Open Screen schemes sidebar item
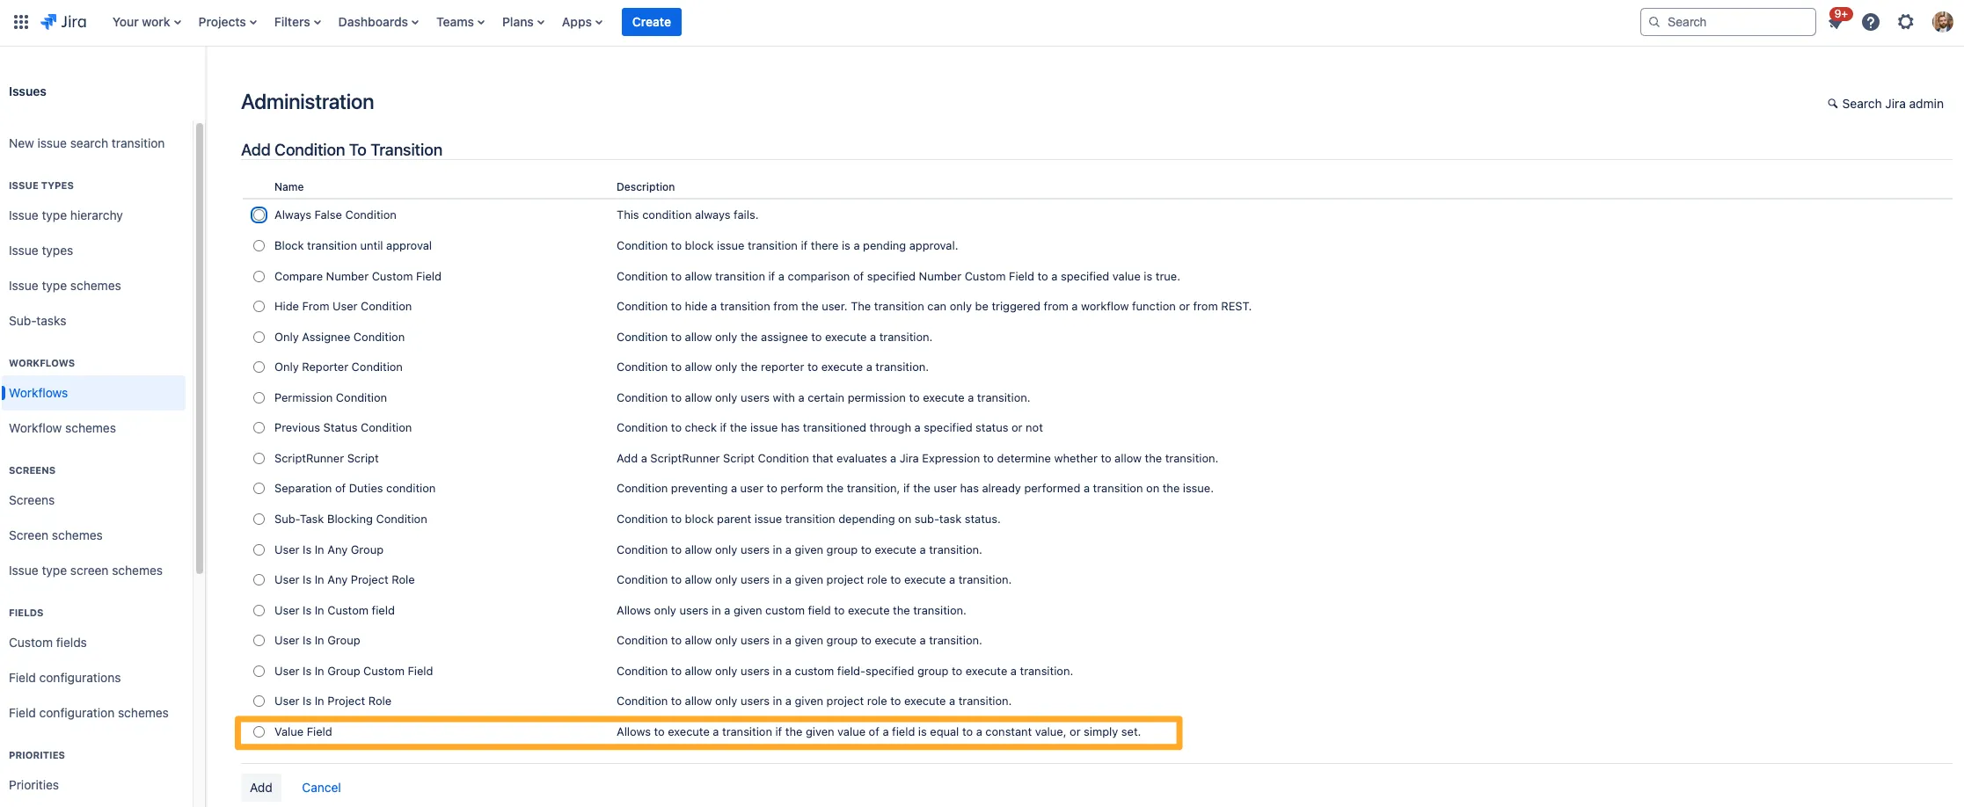Image resolution: width=1964 pixels, height=807 pixels. [55, 535]
